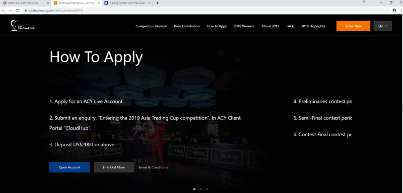Click the "How To Apply" heading

tap(96, 57)
